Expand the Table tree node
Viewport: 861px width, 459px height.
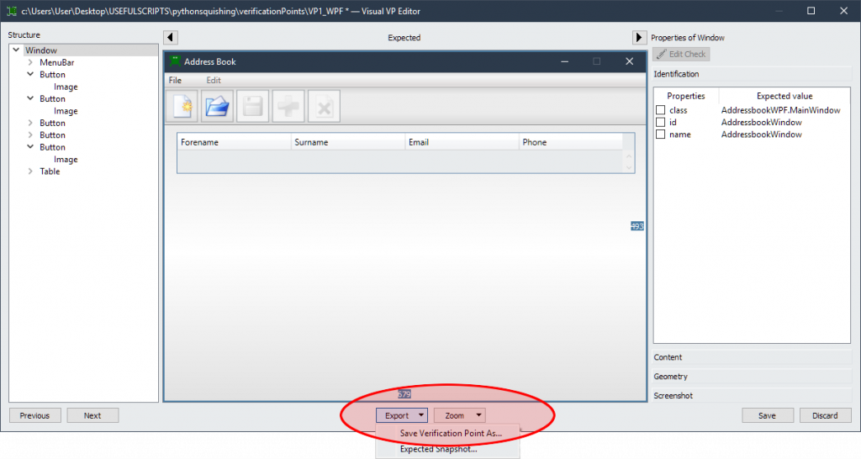coord(30,171)
